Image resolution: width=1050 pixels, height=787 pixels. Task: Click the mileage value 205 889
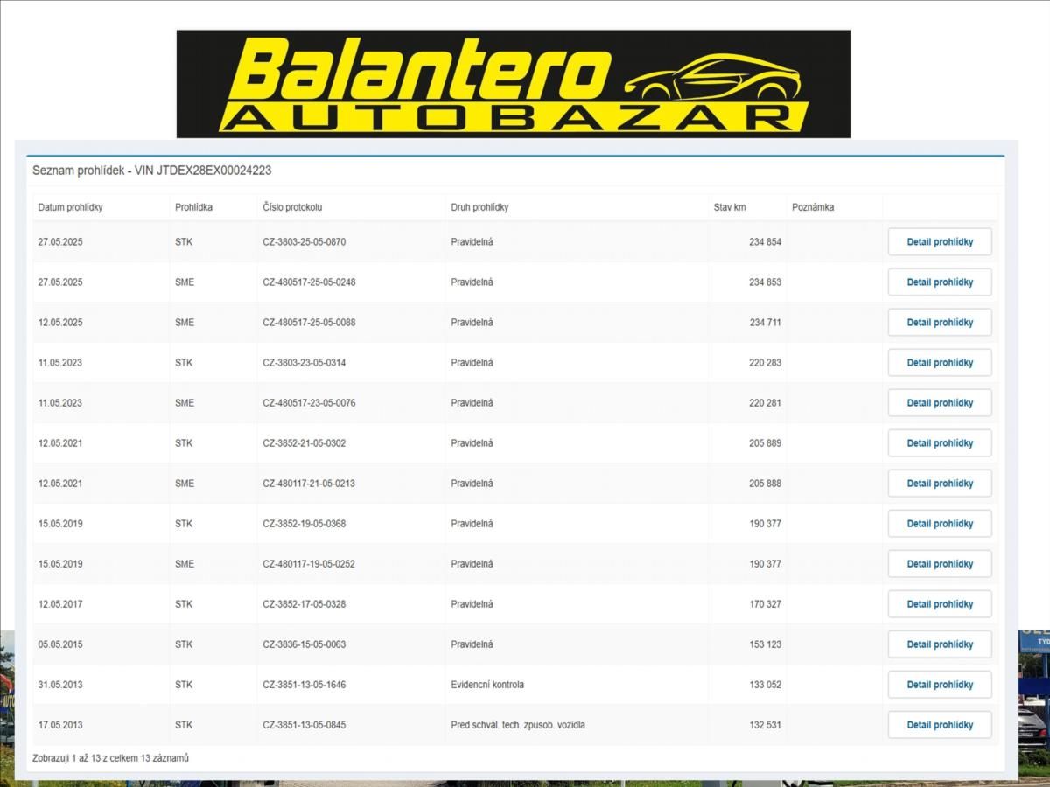[x=765, y=442]
